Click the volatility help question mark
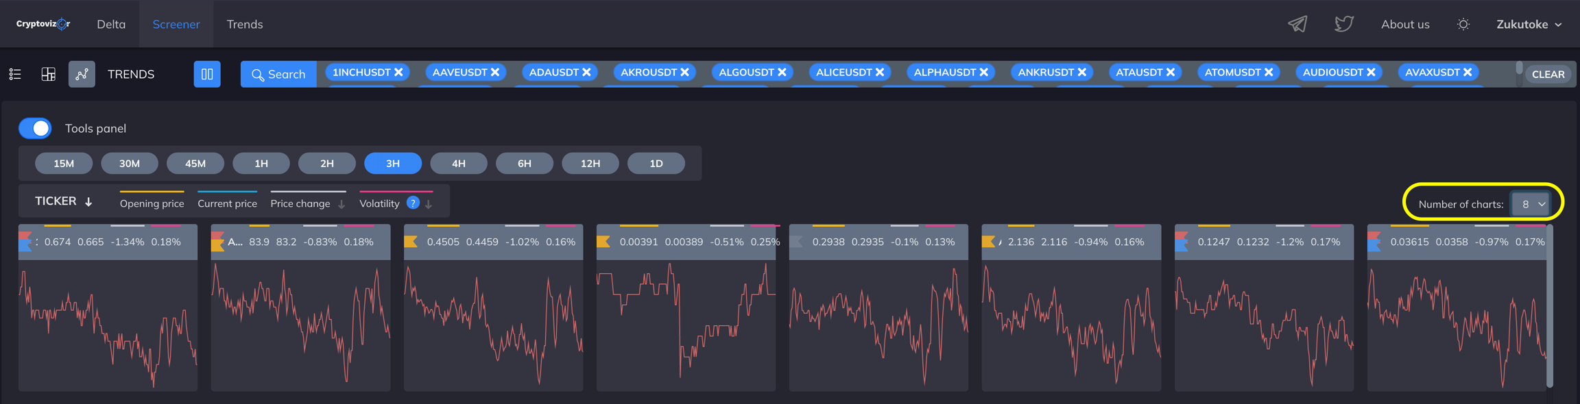 [x=413, y=203]
